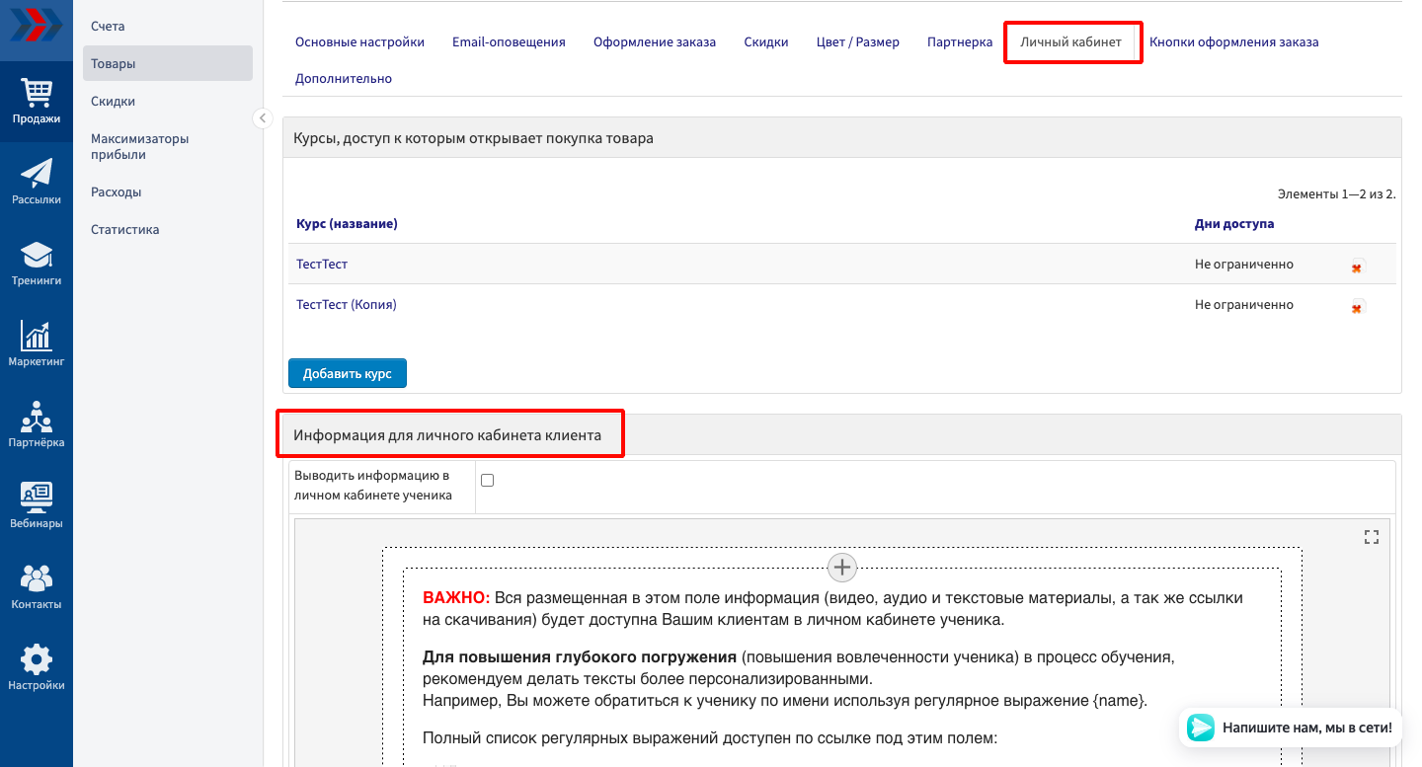Open the Партнёрка section

(37, 425)
